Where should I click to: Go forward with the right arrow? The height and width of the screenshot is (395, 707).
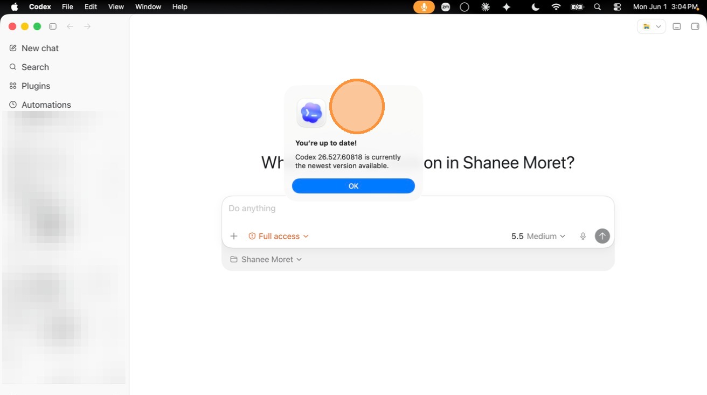pos(87,26)
